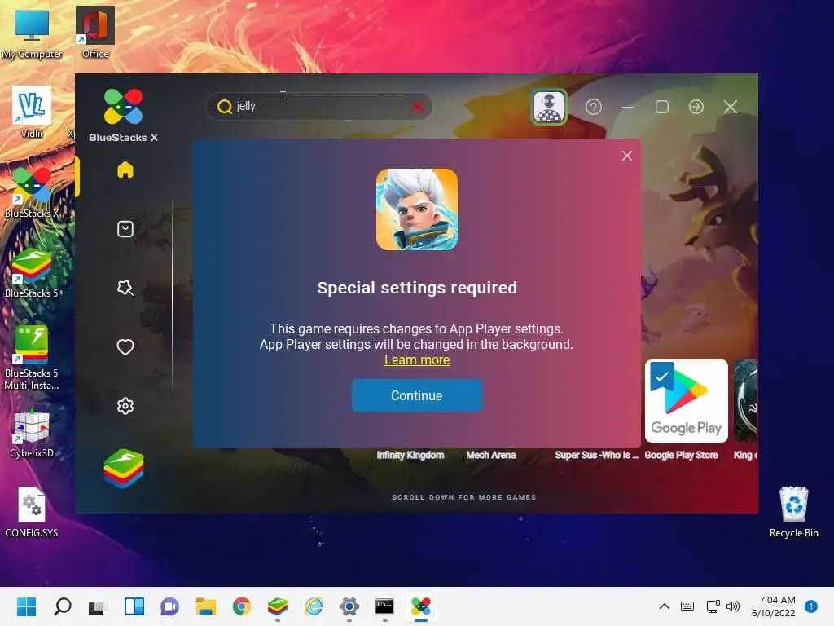Viewport: 834px width, 626px height.
Task: Open Office desktop shortcut
Action: (x=95, y=33)
